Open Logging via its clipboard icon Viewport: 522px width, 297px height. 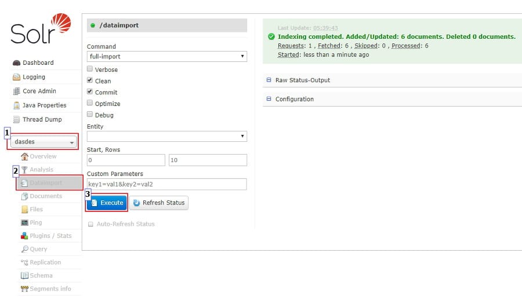point(17,77)
